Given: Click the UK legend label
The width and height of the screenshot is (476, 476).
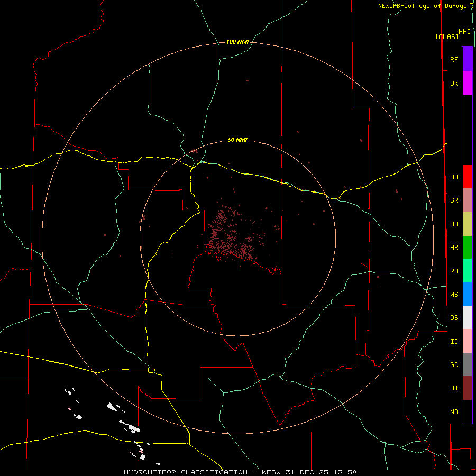Looking at the screenshot, I should click(454, 83).
